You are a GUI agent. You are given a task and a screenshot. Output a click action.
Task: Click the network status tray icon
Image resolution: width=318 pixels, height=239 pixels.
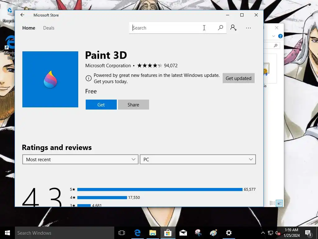click(x=270, y=233)
